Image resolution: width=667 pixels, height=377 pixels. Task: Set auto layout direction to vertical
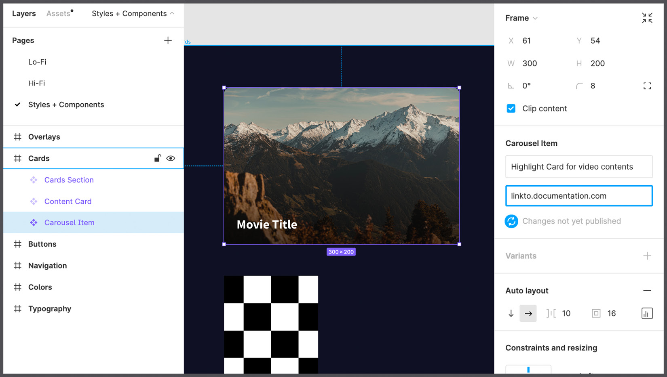511,313
